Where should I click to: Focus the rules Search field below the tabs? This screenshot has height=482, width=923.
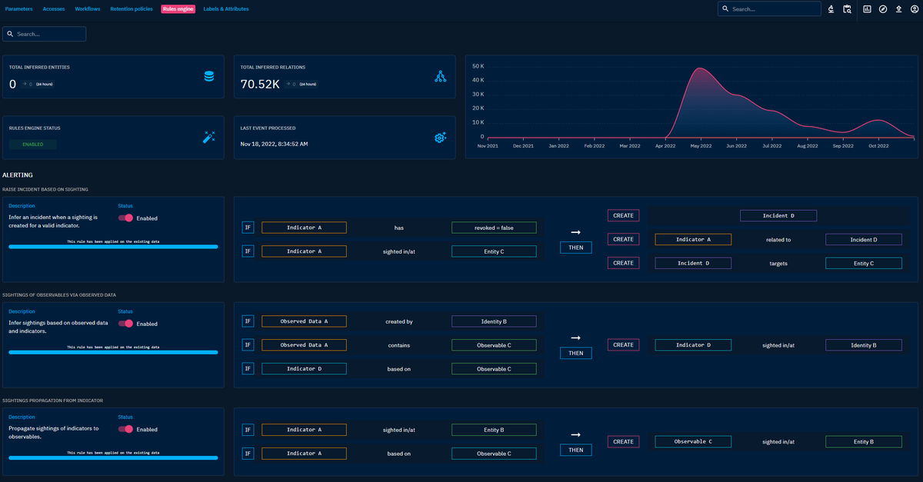point(45,34)
